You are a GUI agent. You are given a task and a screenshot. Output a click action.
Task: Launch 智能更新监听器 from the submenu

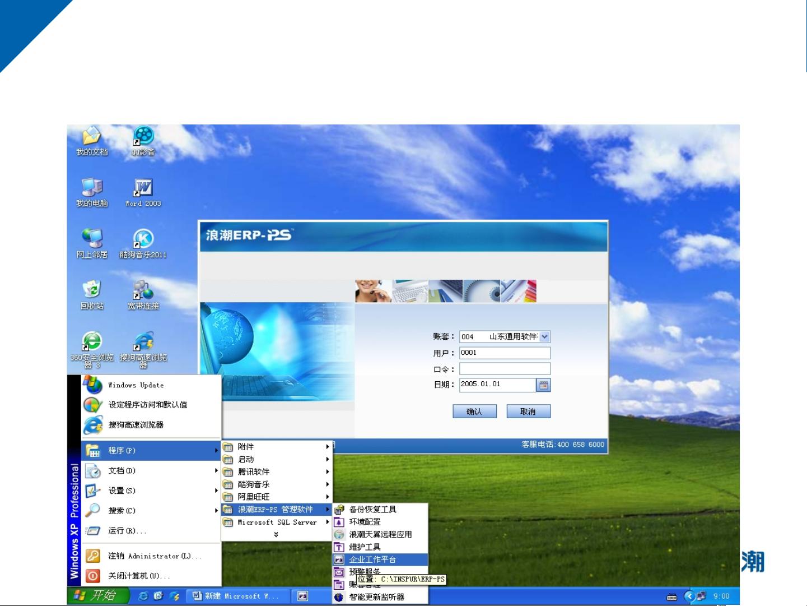pyautogui.click(x=380, y=597)
